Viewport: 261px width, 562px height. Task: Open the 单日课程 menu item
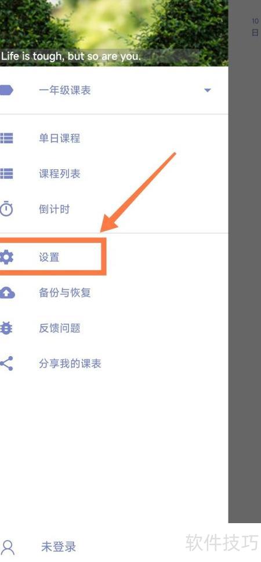coord(114,138)
